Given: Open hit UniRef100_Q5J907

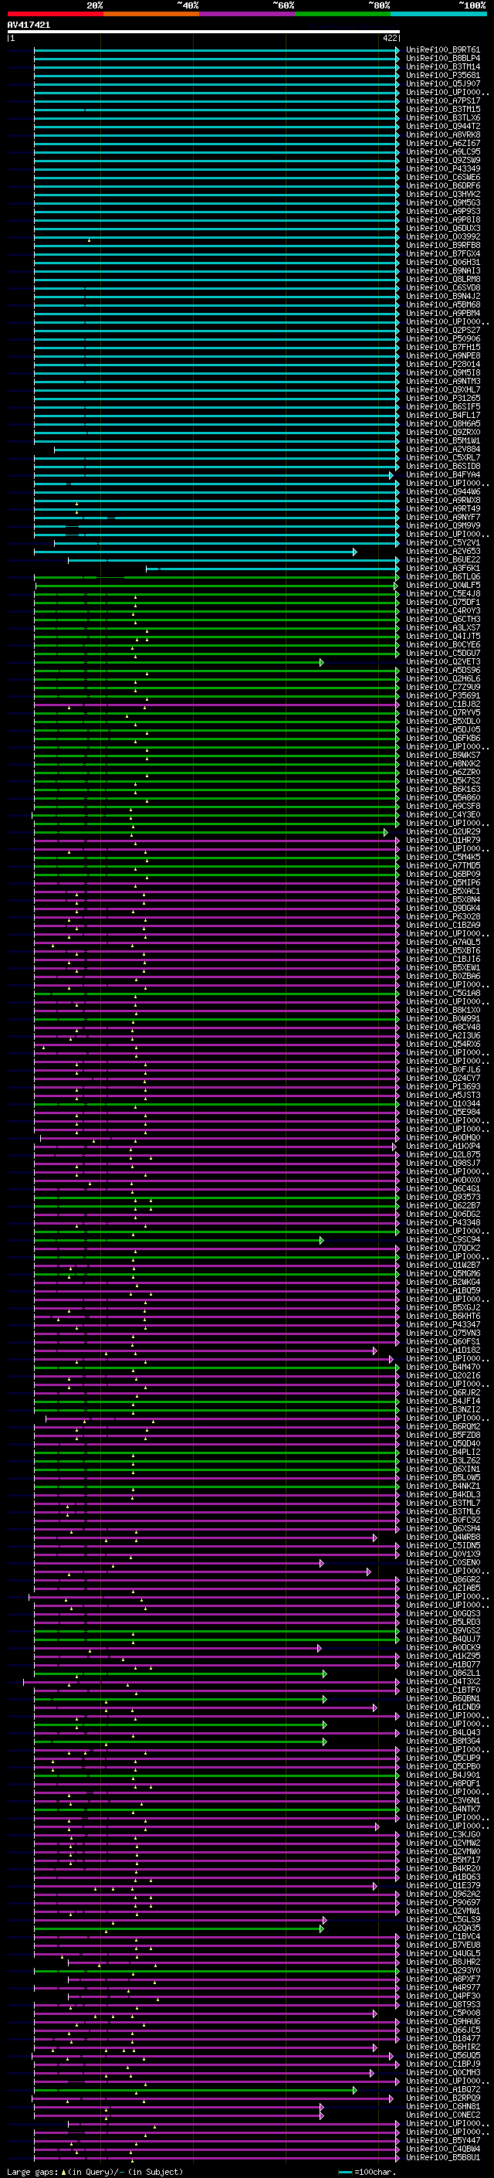Looking at the screenshot, I should tap(443, 83).
